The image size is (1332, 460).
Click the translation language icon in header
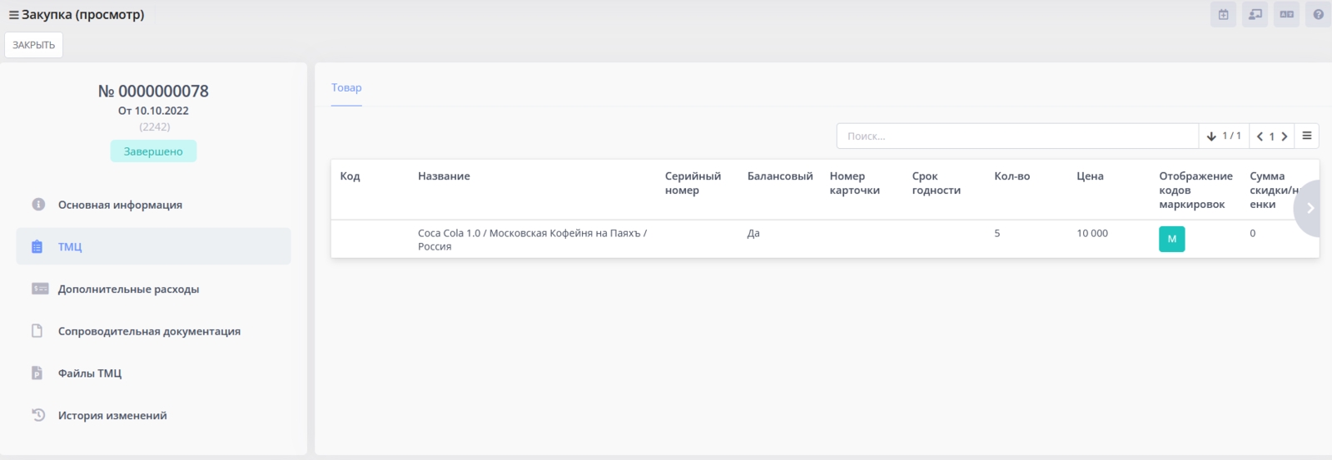(x=1286, y=14)
